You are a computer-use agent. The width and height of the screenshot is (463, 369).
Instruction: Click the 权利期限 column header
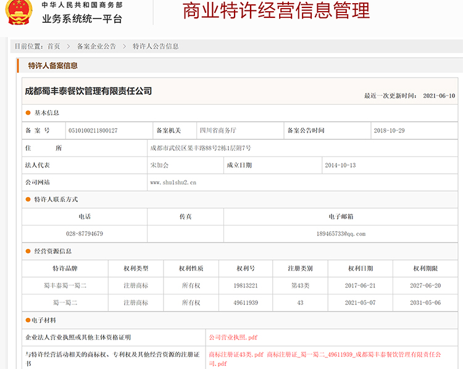[425, 269]
